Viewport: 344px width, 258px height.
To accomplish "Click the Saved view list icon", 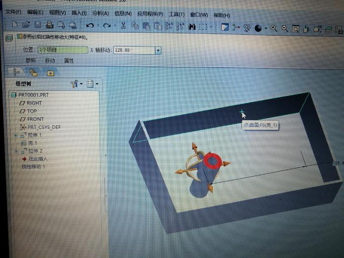I will tap(317, 29).
